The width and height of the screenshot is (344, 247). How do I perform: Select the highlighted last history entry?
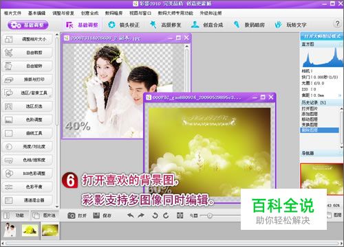coord(319,130)
